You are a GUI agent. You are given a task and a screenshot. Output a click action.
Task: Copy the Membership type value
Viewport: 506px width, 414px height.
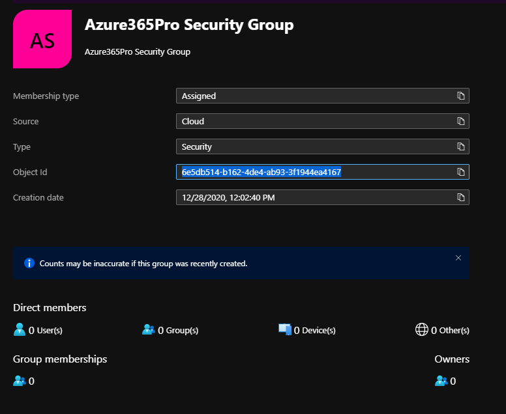(x=461, y=96)
